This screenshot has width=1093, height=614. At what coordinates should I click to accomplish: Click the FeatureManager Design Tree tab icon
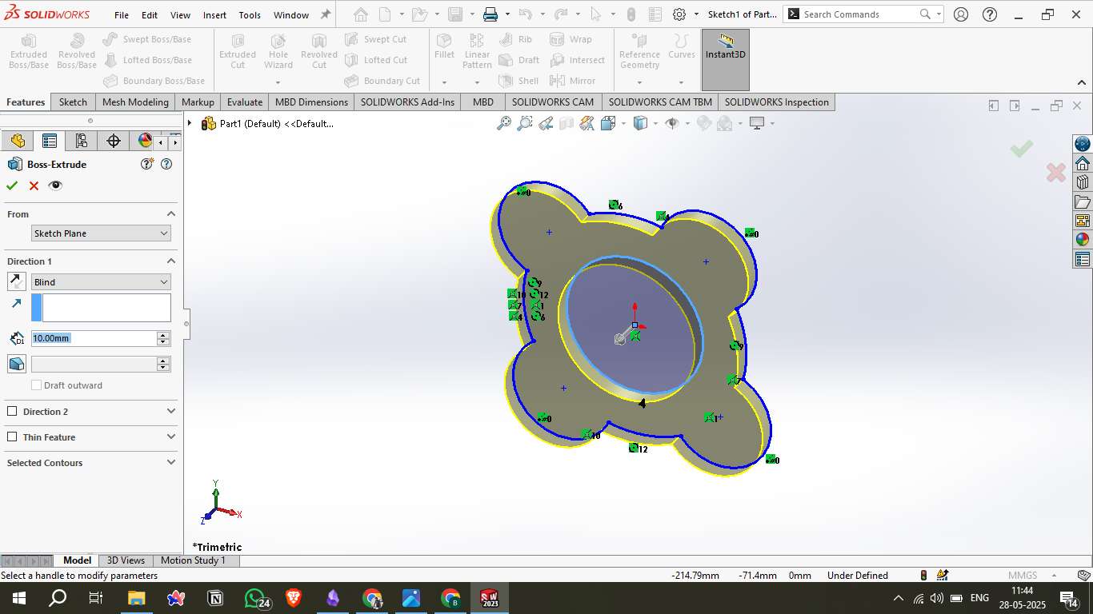18,142
